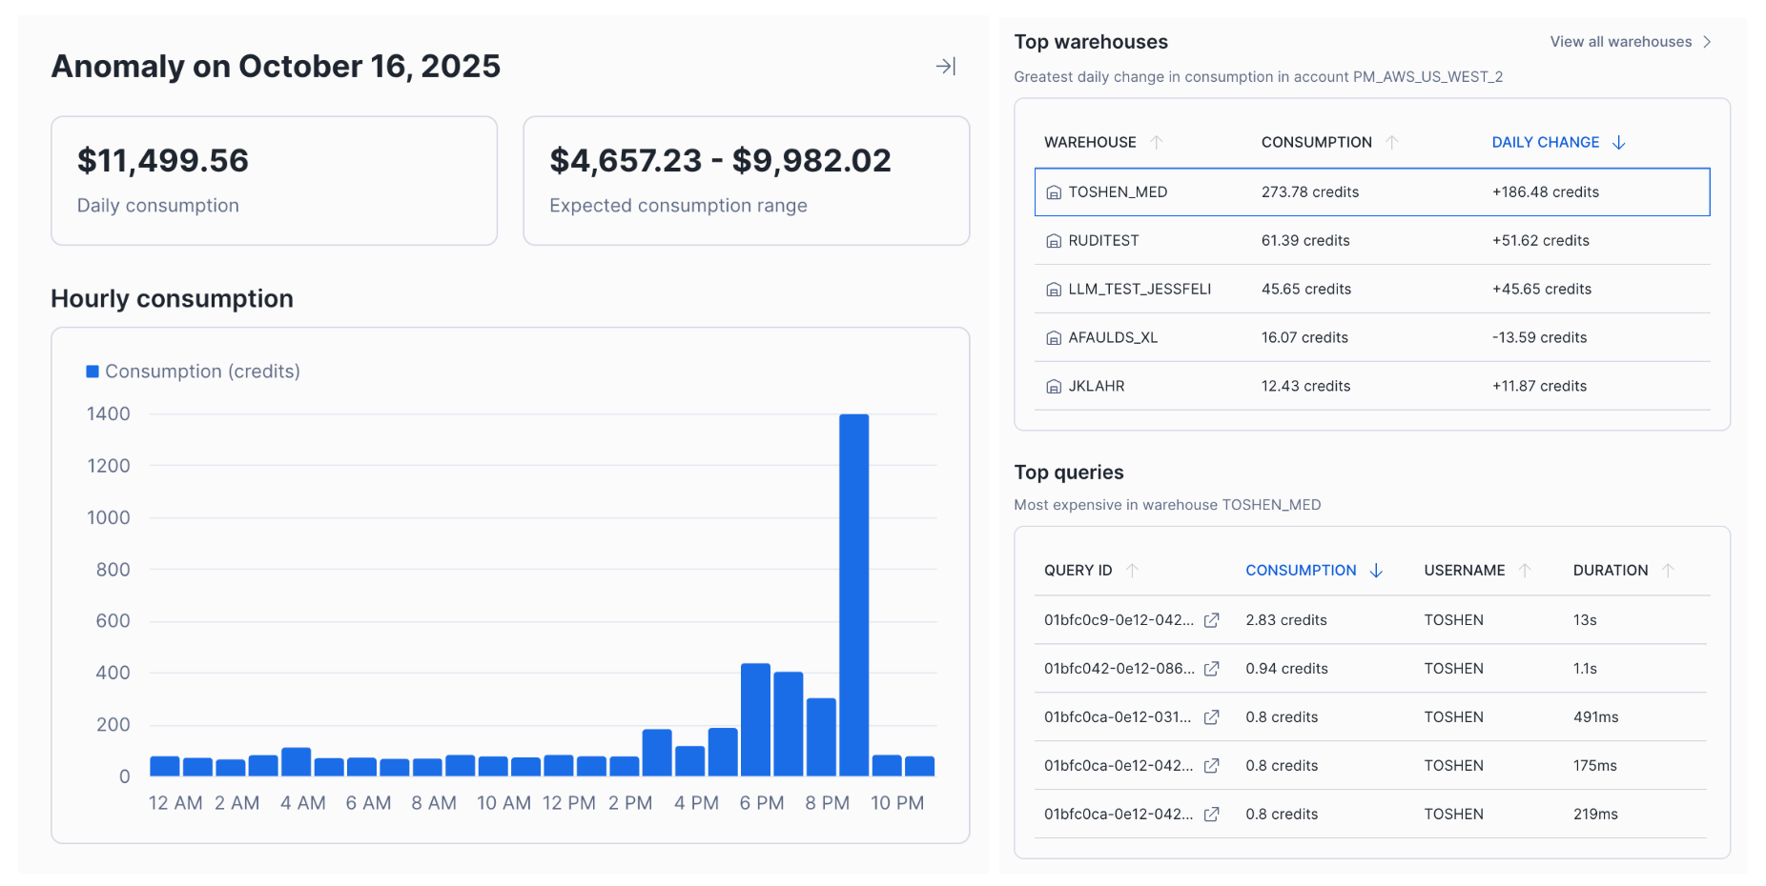Click the warehouse icon beside RUDITEST
The width and height of the screenshot is (1766, 886).
(1053, 240)
